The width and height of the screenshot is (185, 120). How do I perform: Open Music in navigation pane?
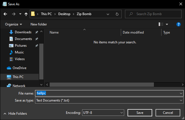19,52
